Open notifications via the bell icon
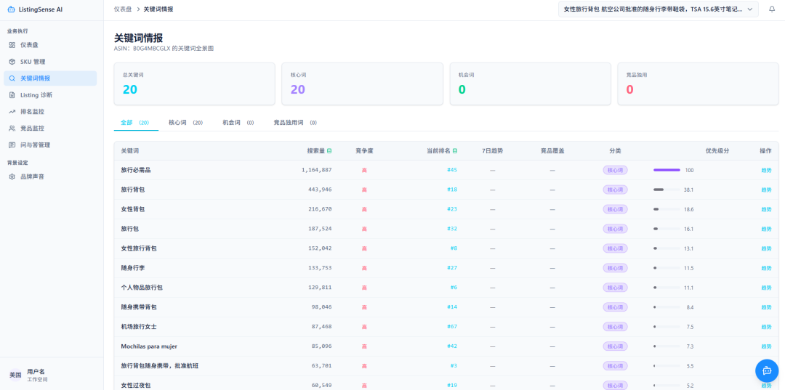Screen dimensions: 785x390 [771, 9]
